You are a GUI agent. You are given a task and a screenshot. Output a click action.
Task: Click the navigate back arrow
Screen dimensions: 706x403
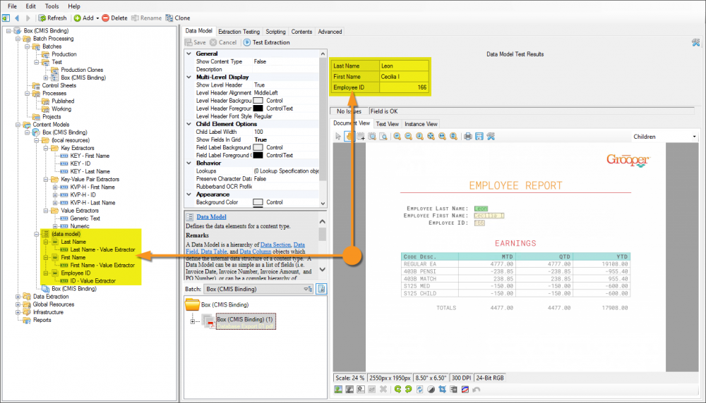(x=16, y=18)
